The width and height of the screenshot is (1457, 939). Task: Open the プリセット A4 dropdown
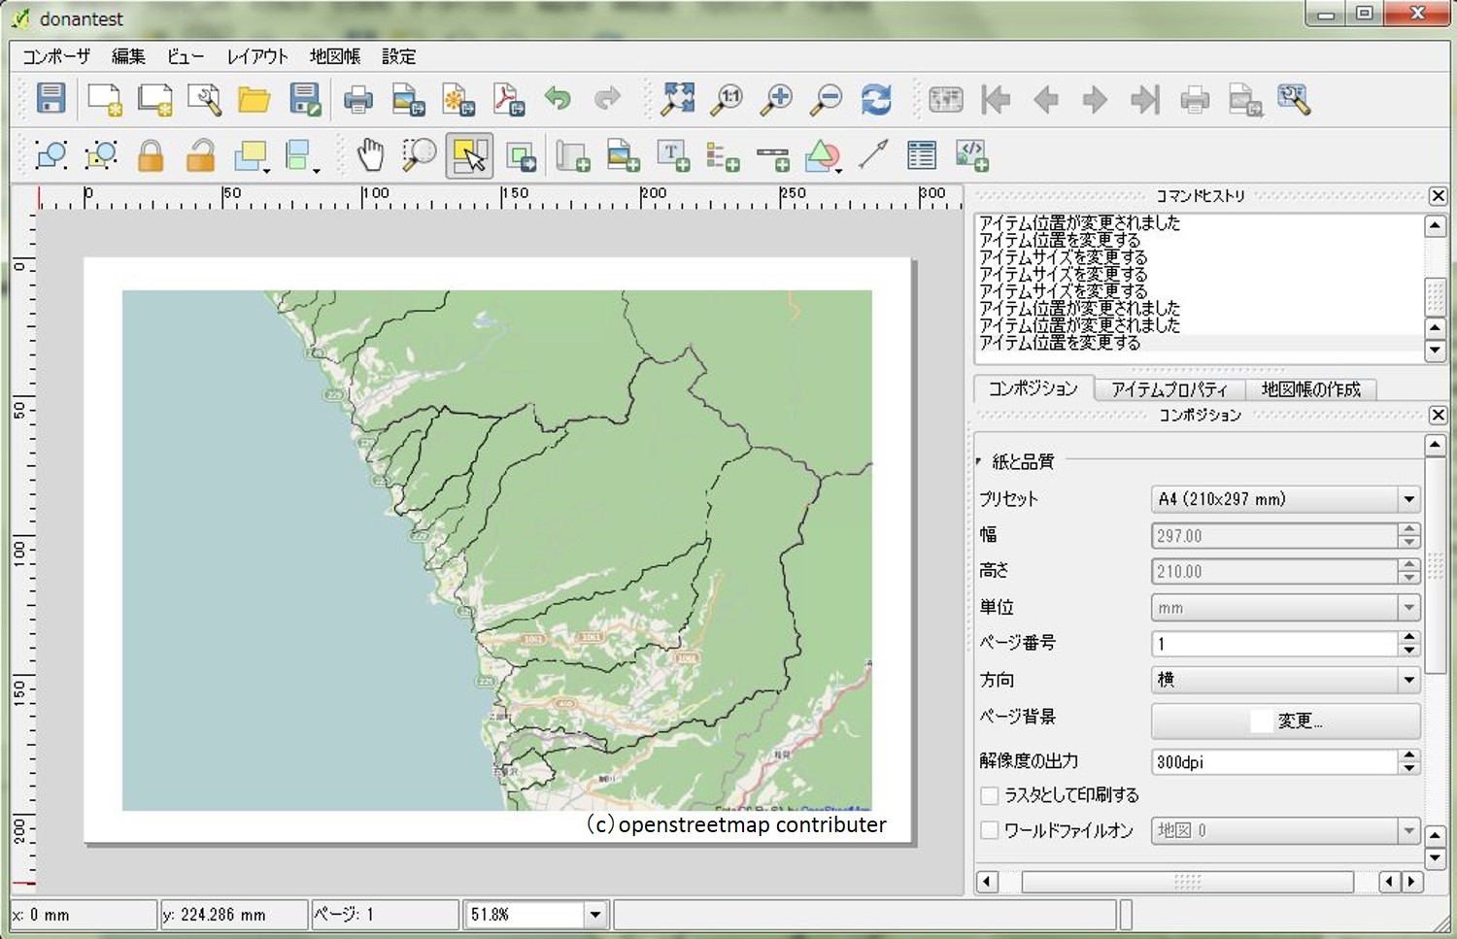click(x=1286, y=499)
